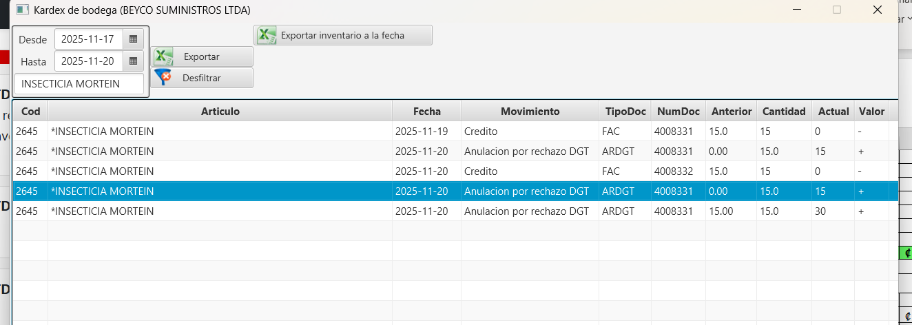The height and width of the screenshot is (325, 912).
Task: Sort by the Cantidad column header
Action: click(783, 111)
